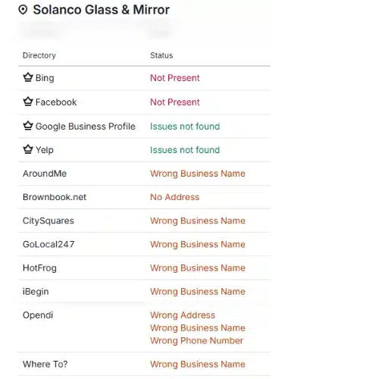379x379 pixels.
Task: Click the crown icon next to Yelp
Action: point(28,149)
